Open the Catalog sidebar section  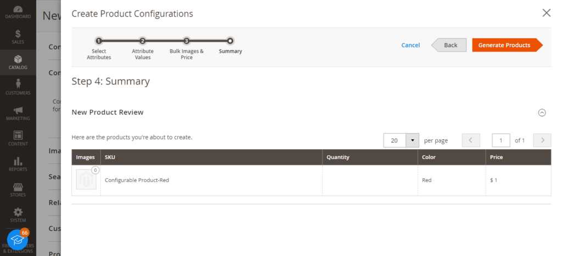click(18, 62)
